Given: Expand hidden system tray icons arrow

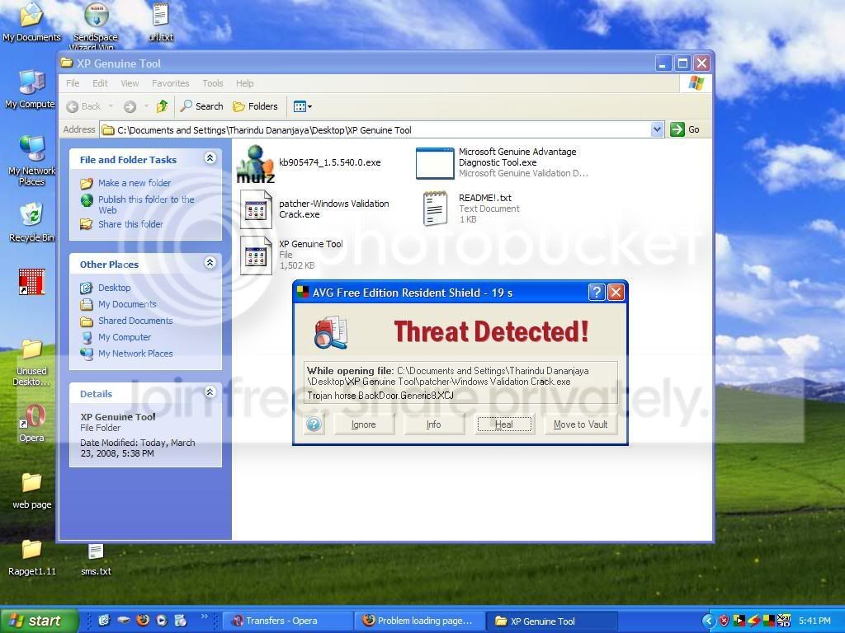Looking at the screenshot, I should [709, 621].
